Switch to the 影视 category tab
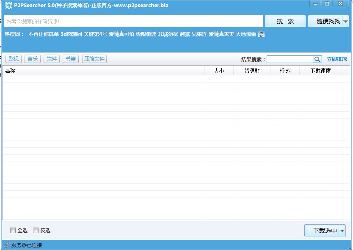This screenshot has height=250, width=353. tap(13, 58)
